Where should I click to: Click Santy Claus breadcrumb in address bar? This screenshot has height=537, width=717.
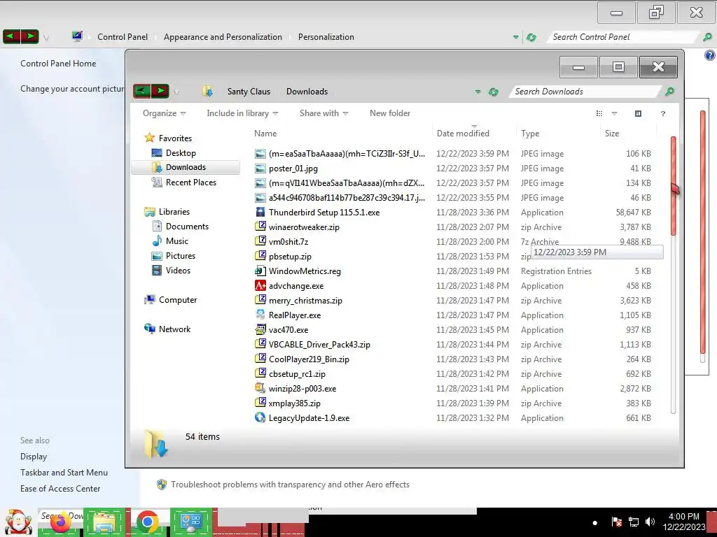pyautogui.click(x=249, y=92)
